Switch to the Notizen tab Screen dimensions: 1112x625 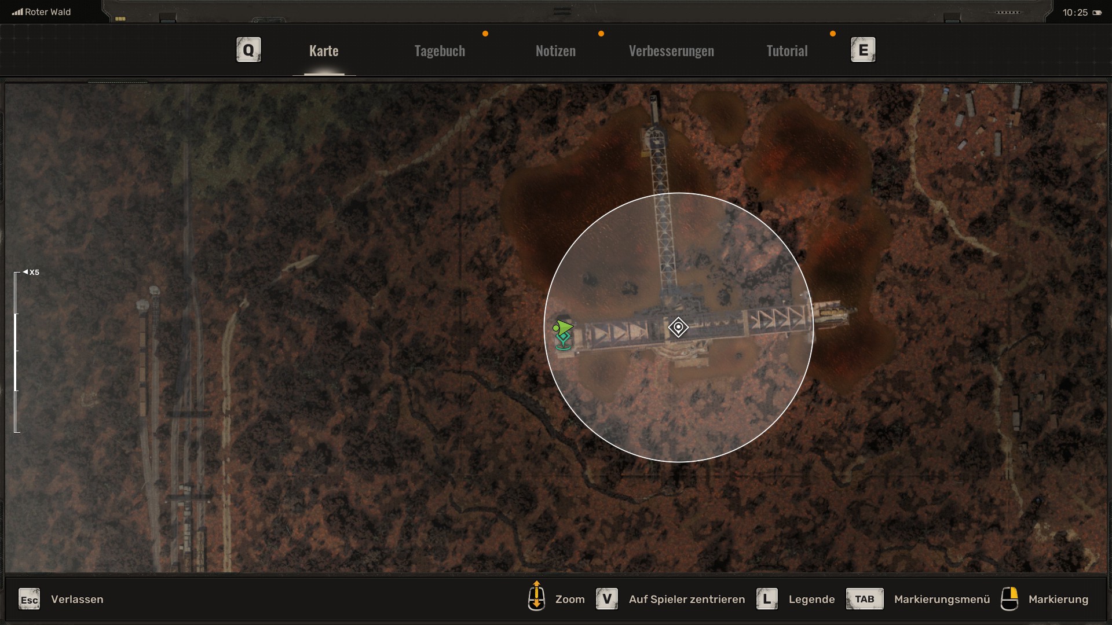click(x=555, y=51)
